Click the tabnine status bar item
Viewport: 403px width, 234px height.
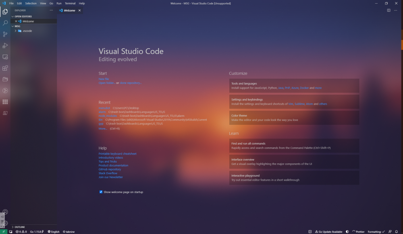click(69, 232)
